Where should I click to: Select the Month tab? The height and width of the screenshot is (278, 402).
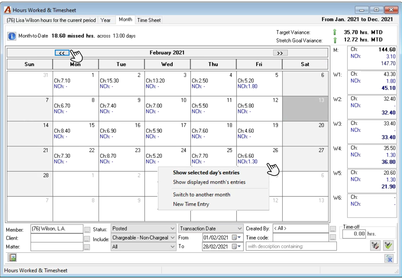point(125,20)
